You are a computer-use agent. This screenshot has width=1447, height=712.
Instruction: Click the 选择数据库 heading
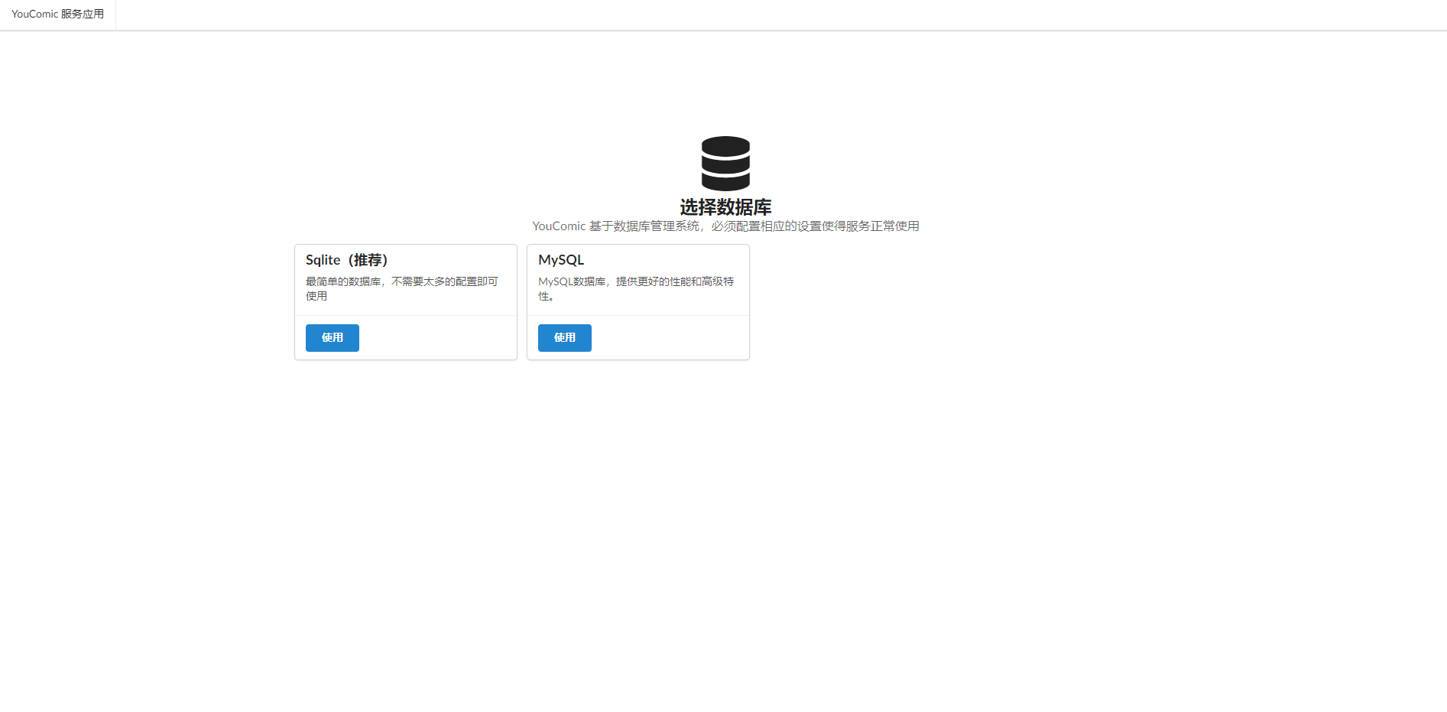[x=725, y=207]
